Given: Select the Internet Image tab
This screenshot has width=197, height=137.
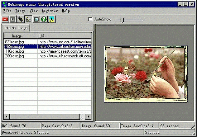Looking at the screenshot, I should [x=16, y=28].
